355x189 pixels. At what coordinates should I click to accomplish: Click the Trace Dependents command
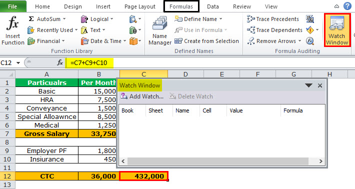point(274,30)
